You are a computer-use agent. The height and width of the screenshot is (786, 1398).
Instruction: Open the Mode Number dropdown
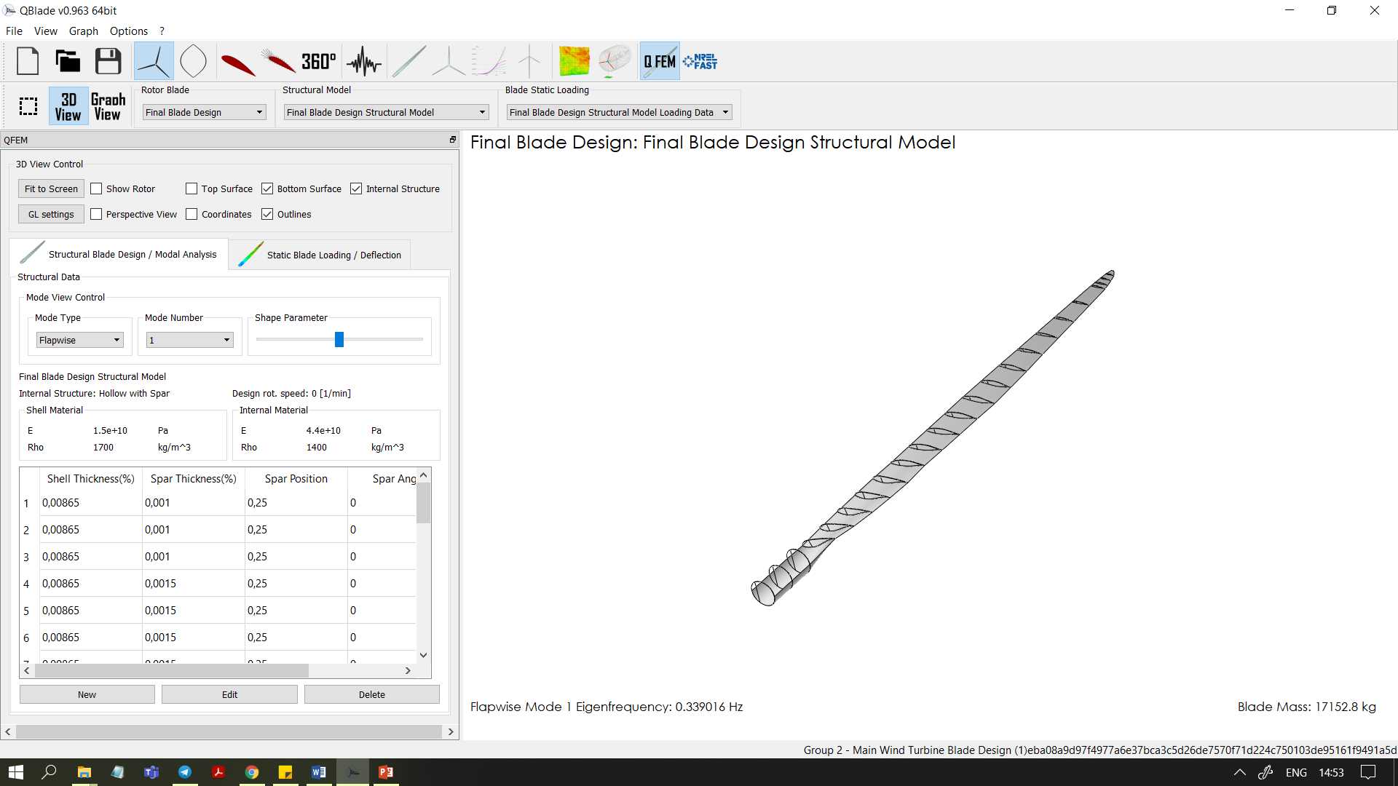[189, 340]
